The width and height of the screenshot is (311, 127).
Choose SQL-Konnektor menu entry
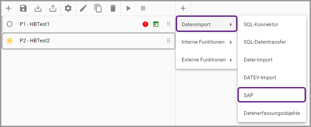tap(272, 25)
